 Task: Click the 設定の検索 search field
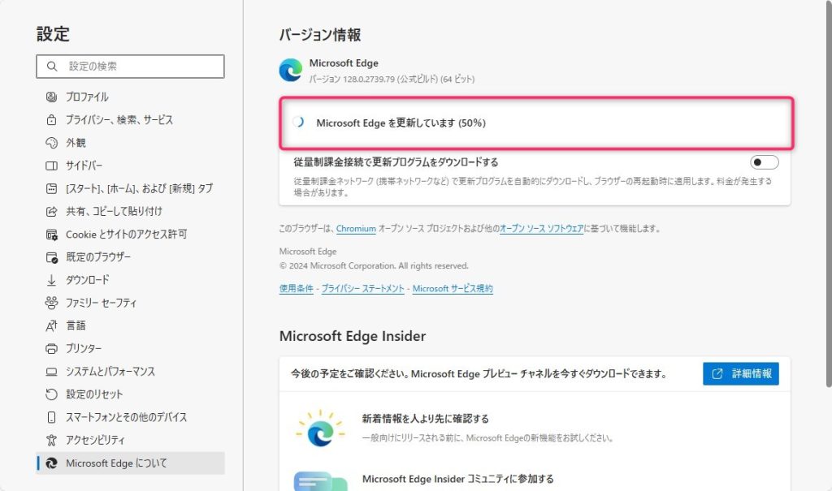click(130, 67)
